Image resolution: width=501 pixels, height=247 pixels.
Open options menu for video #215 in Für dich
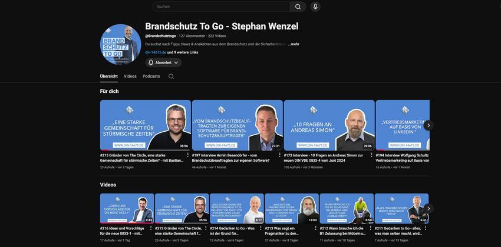(x=187, y=155)
